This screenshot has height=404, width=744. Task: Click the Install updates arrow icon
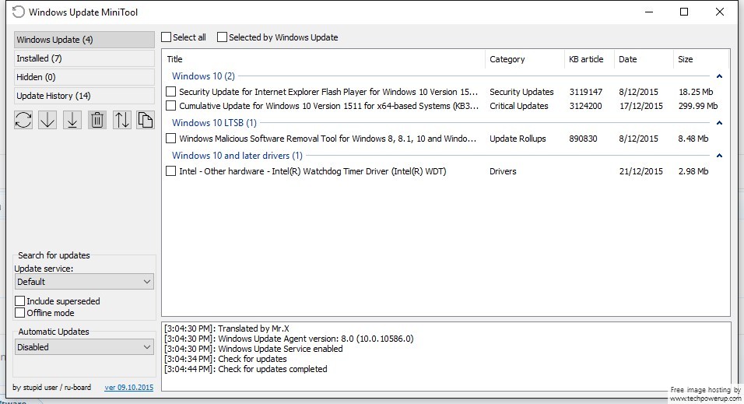[72, 120]
